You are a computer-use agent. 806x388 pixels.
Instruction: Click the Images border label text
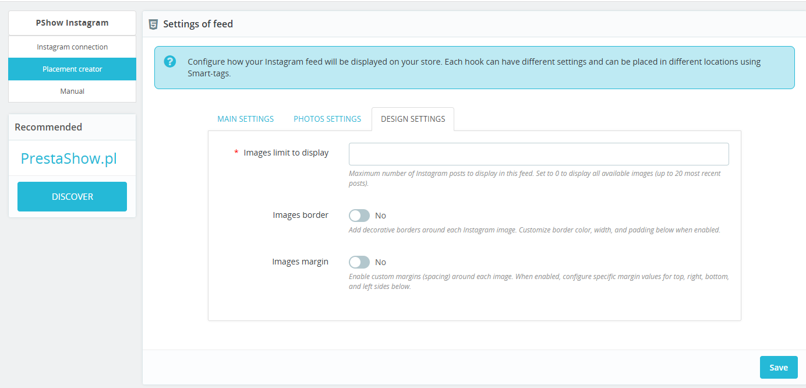(300, 215)
